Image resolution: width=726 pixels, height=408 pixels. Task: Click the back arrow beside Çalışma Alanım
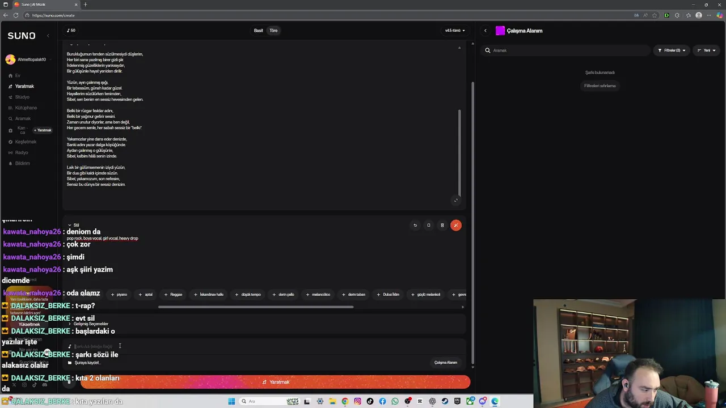pyautogui.click(x=486, y=31)
